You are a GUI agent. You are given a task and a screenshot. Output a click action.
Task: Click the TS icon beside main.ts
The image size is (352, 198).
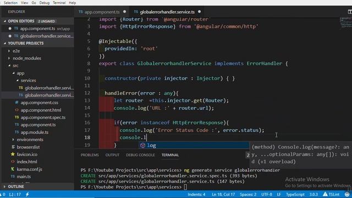point(13,177)
